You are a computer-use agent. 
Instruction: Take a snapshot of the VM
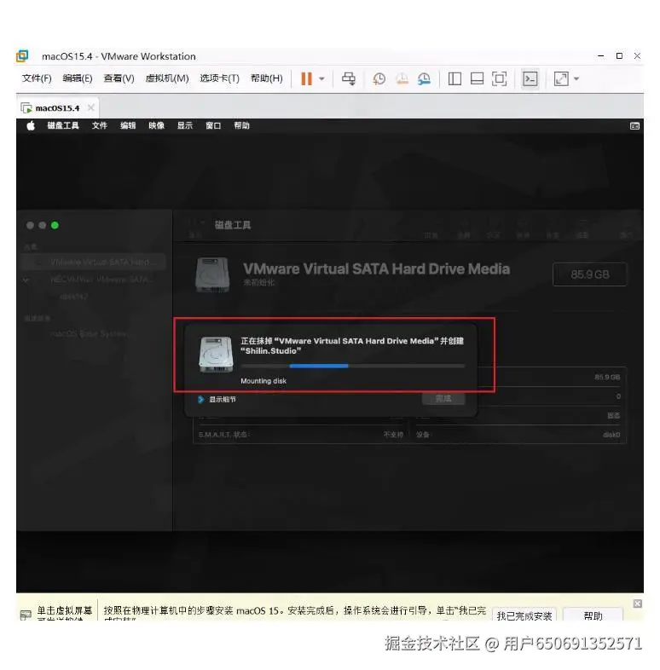point(379,78)
